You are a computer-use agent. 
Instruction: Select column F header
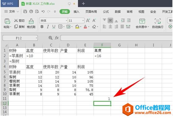[x=102, y=45]
